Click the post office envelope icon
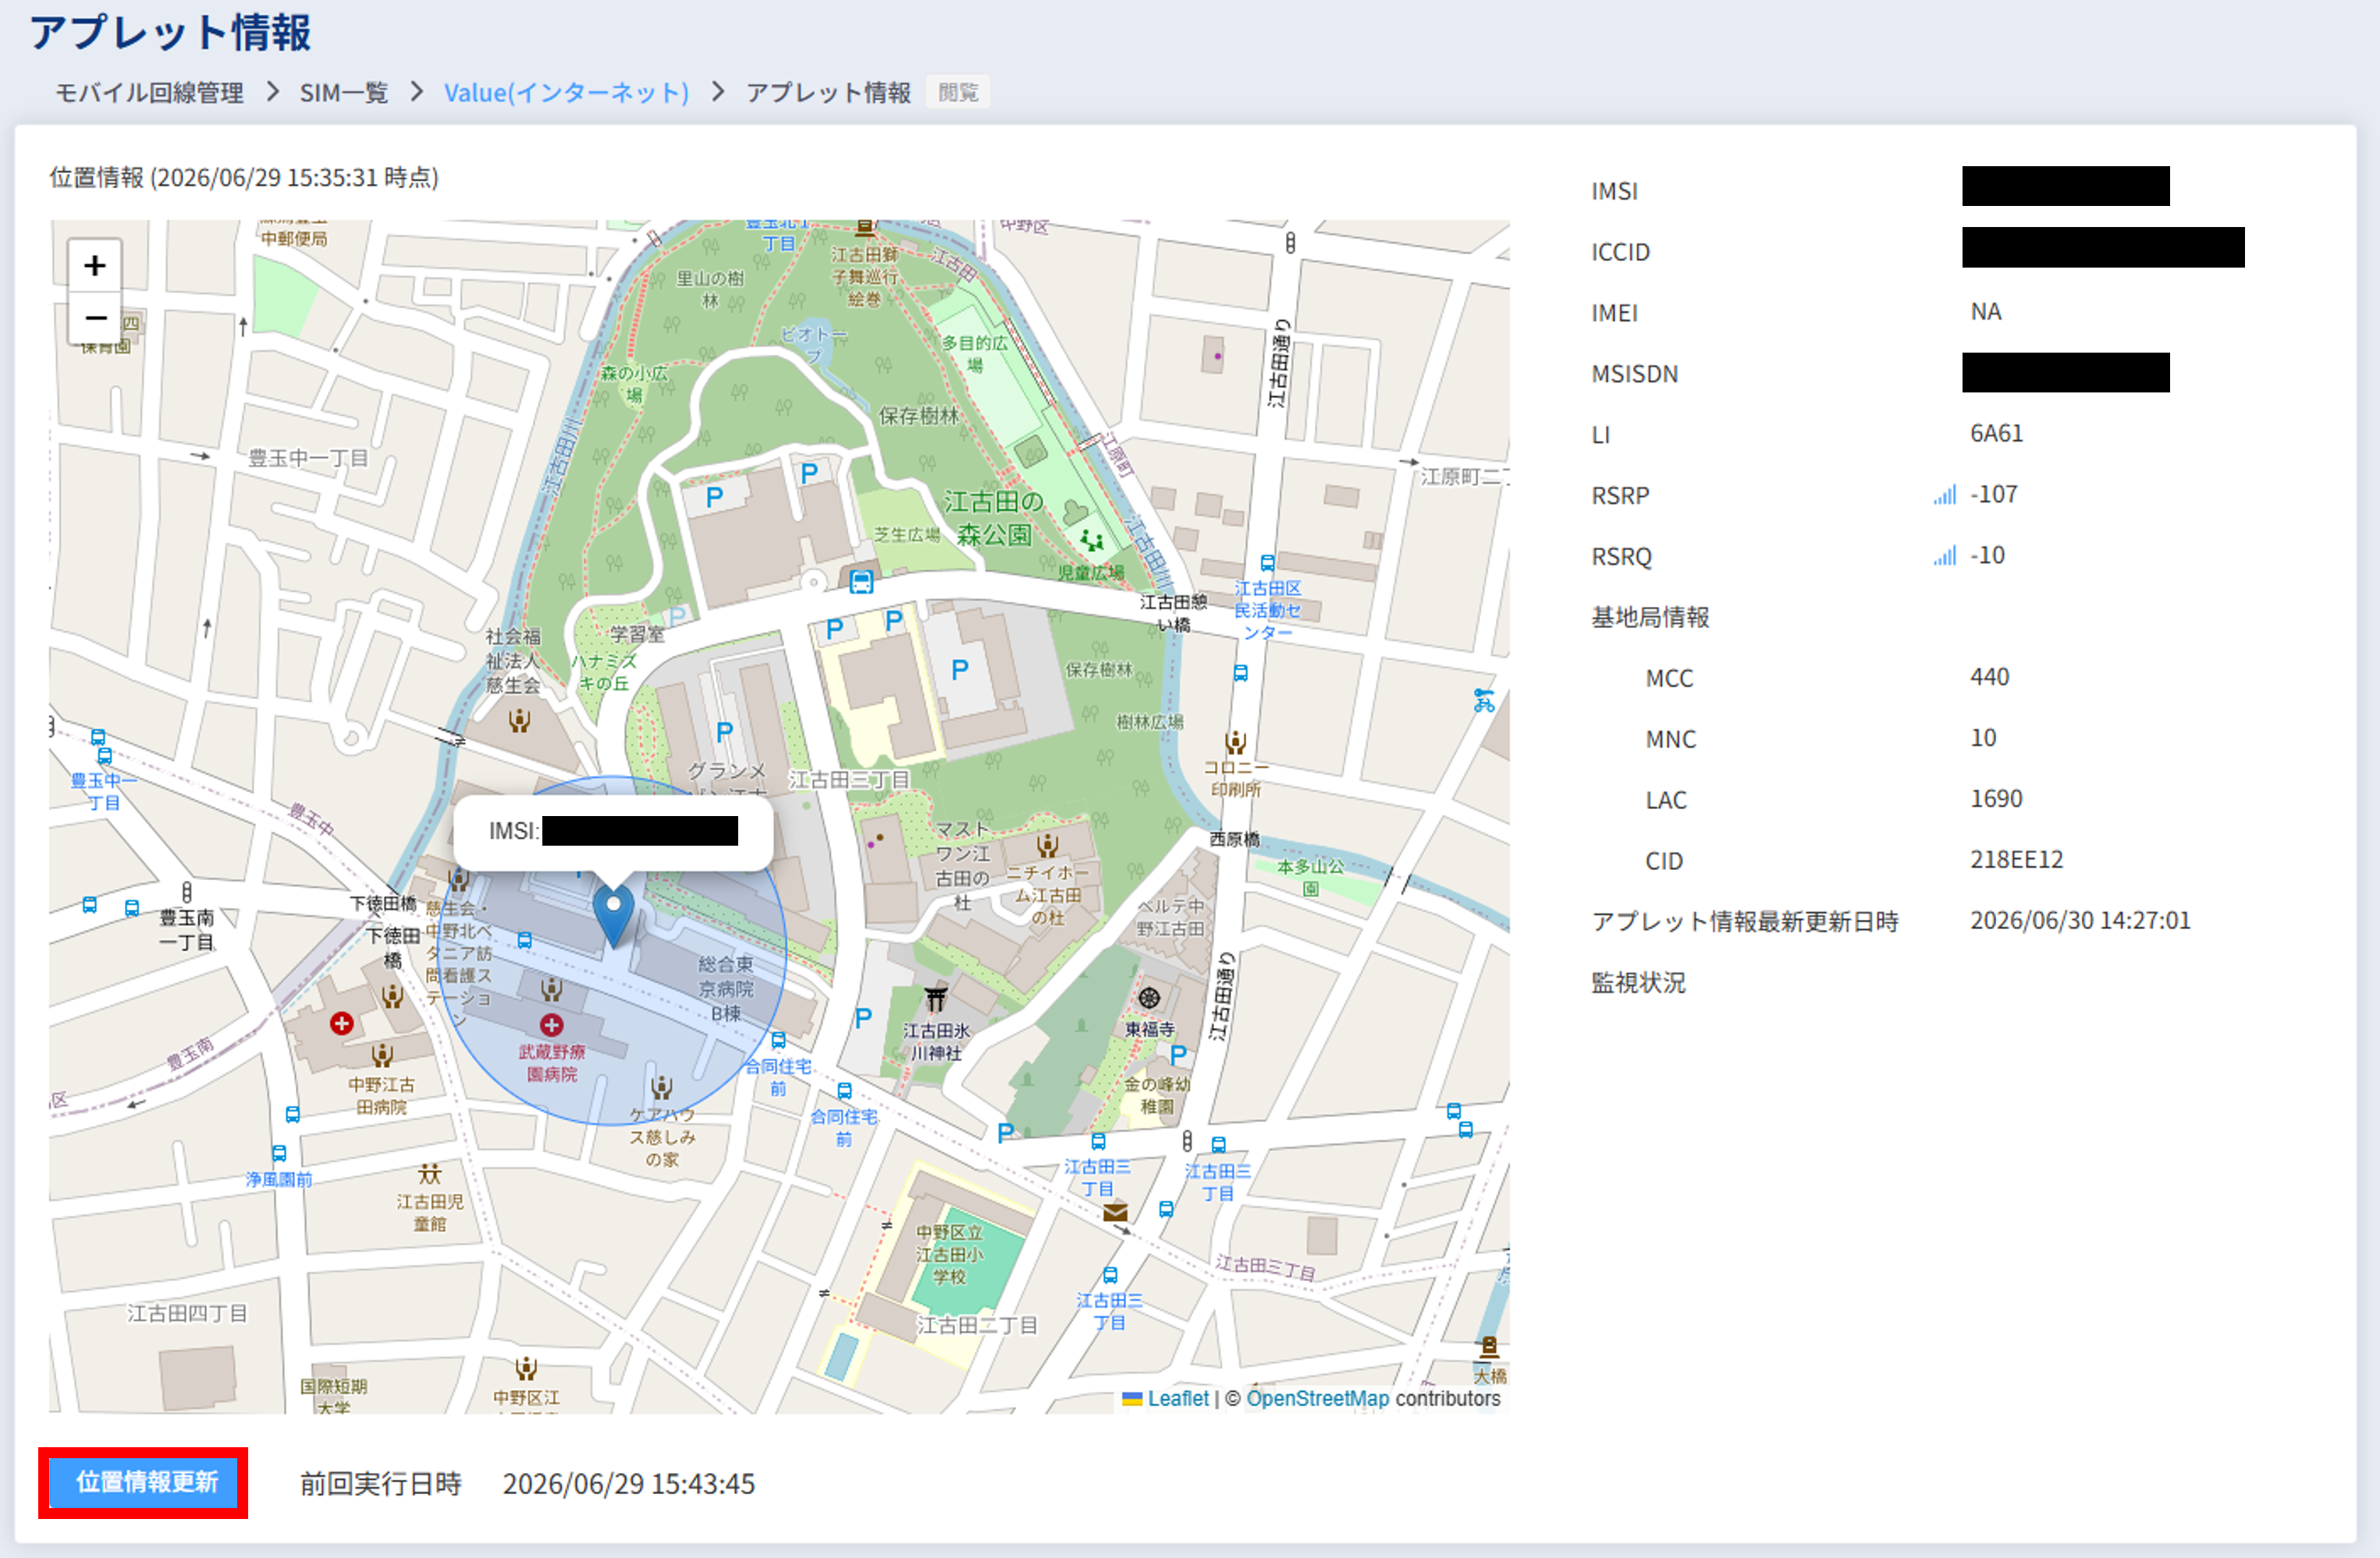The width and height of the screenshot is (2380, 1558). point(1115,1213)
